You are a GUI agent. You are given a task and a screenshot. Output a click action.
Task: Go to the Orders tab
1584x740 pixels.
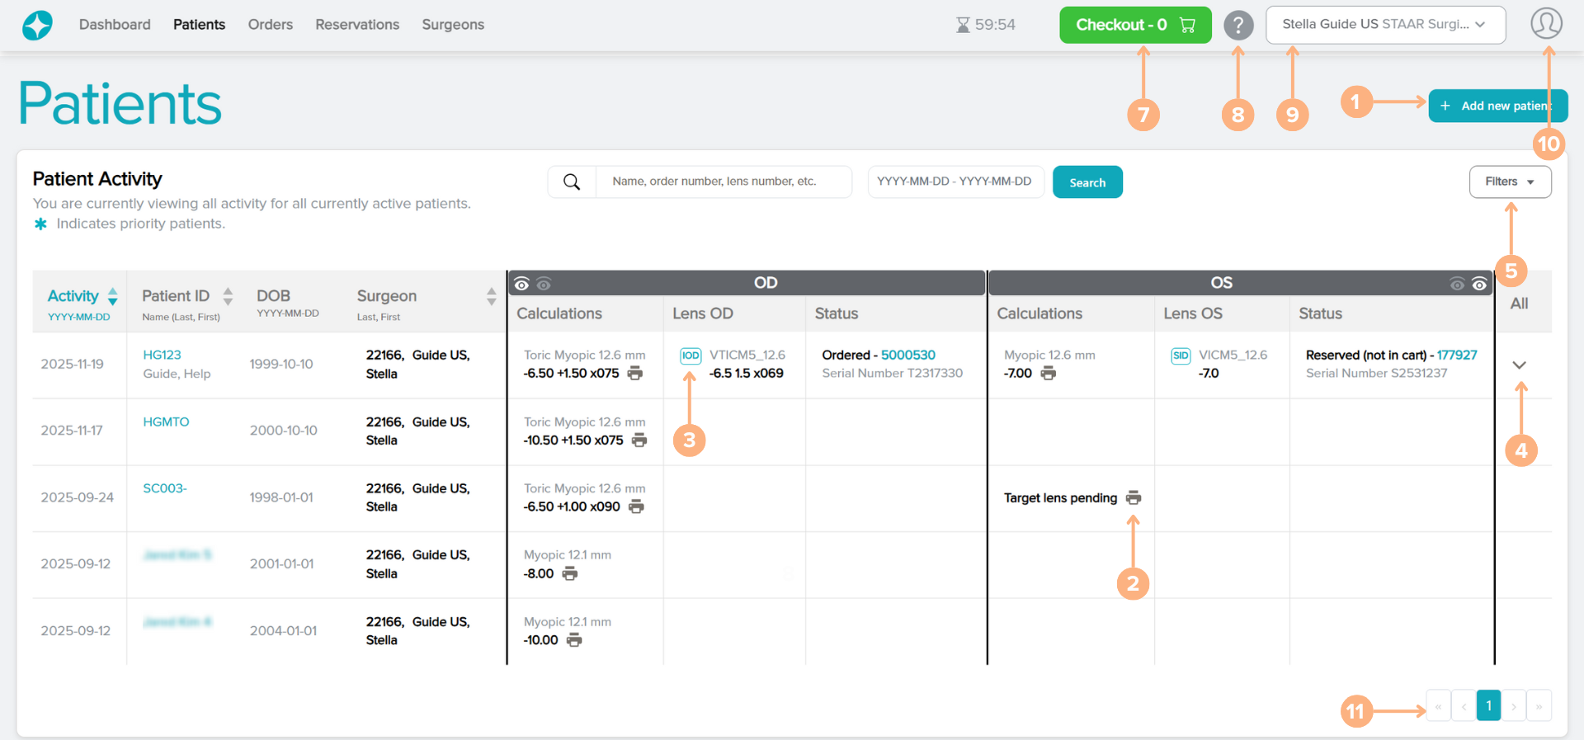(x=270, y=25)
